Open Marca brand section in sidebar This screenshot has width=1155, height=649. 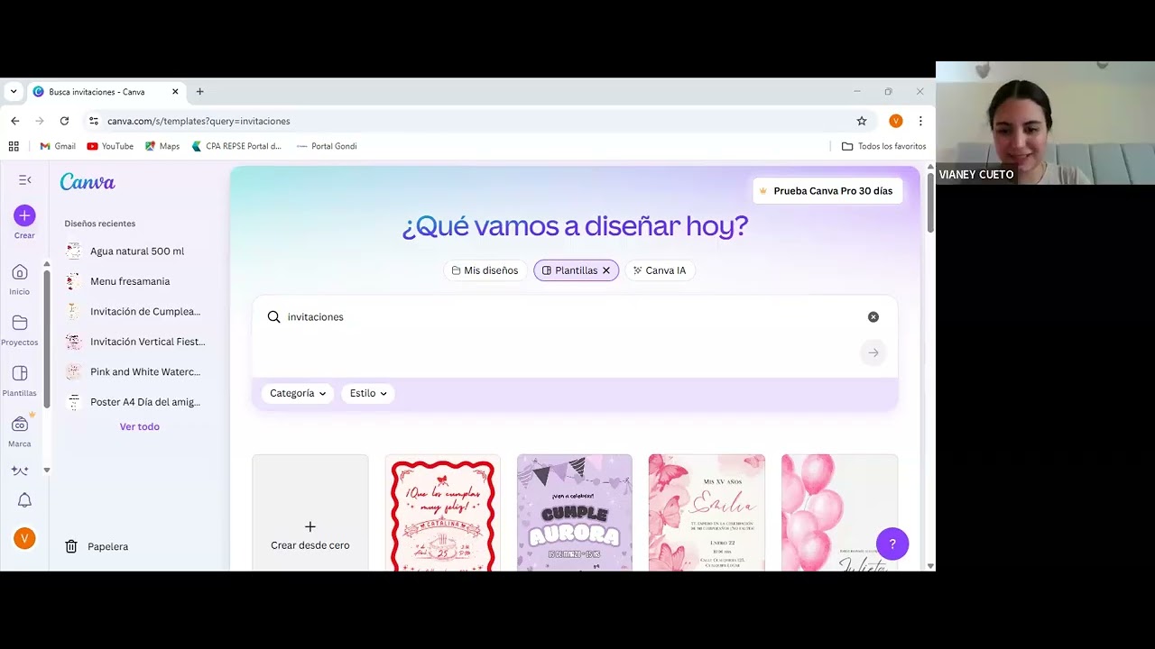click(x=20, y=431)
